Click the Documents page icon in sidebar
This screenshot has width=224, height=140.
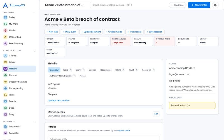pyautogui.click(x=5, y=127)
